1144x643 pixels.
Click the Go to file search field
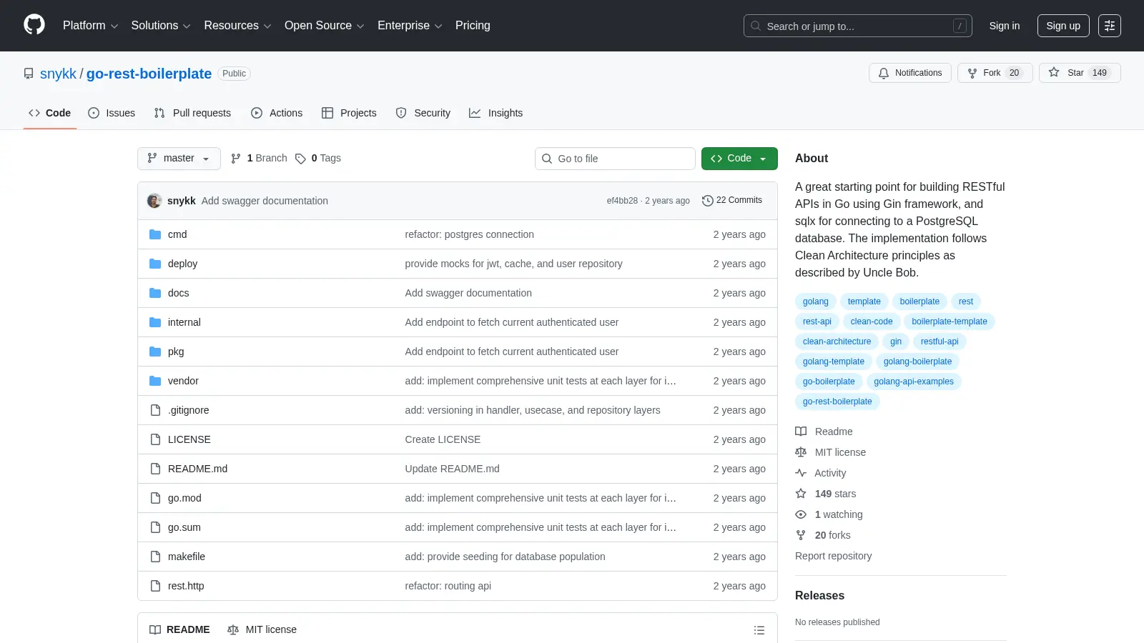615,159
